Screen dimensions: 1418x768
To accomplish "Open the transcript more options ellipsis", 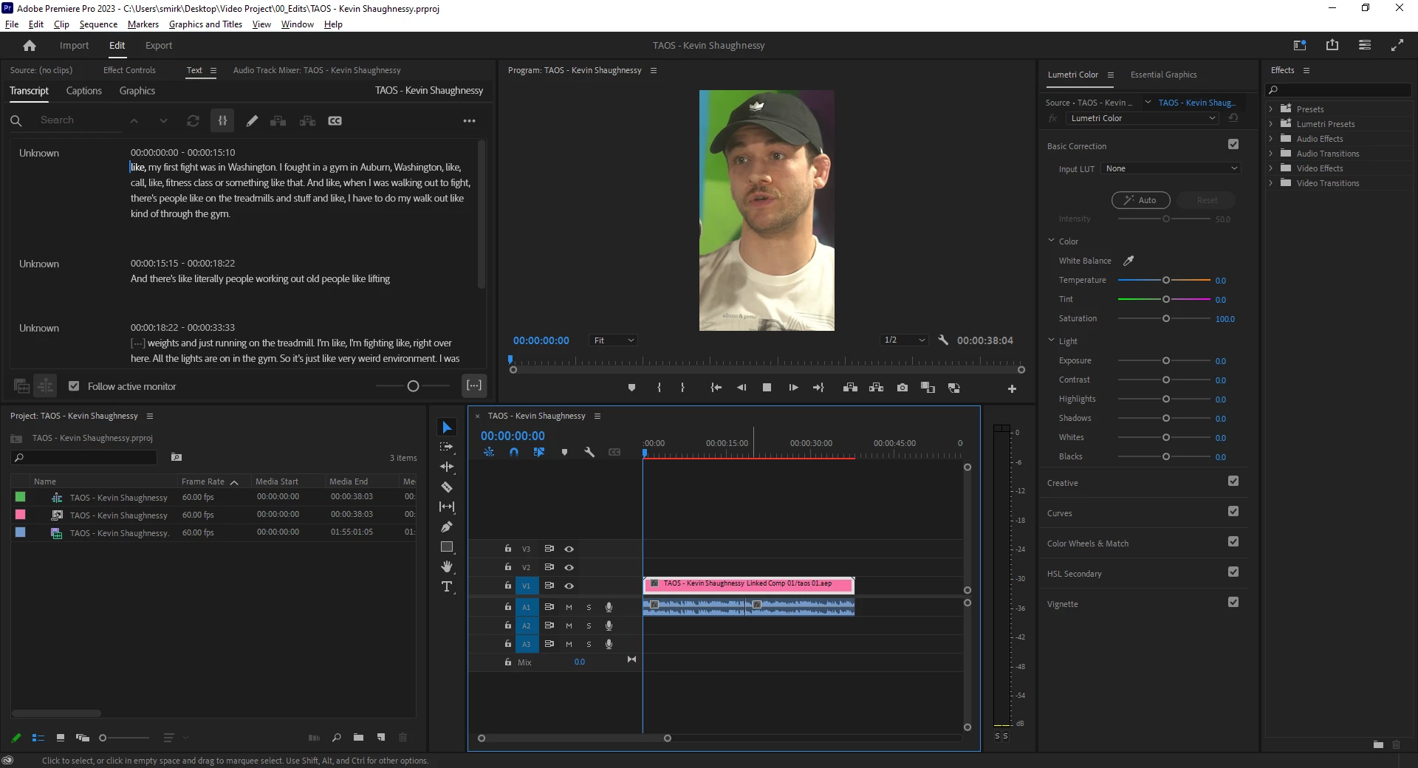I will [469, 121].
